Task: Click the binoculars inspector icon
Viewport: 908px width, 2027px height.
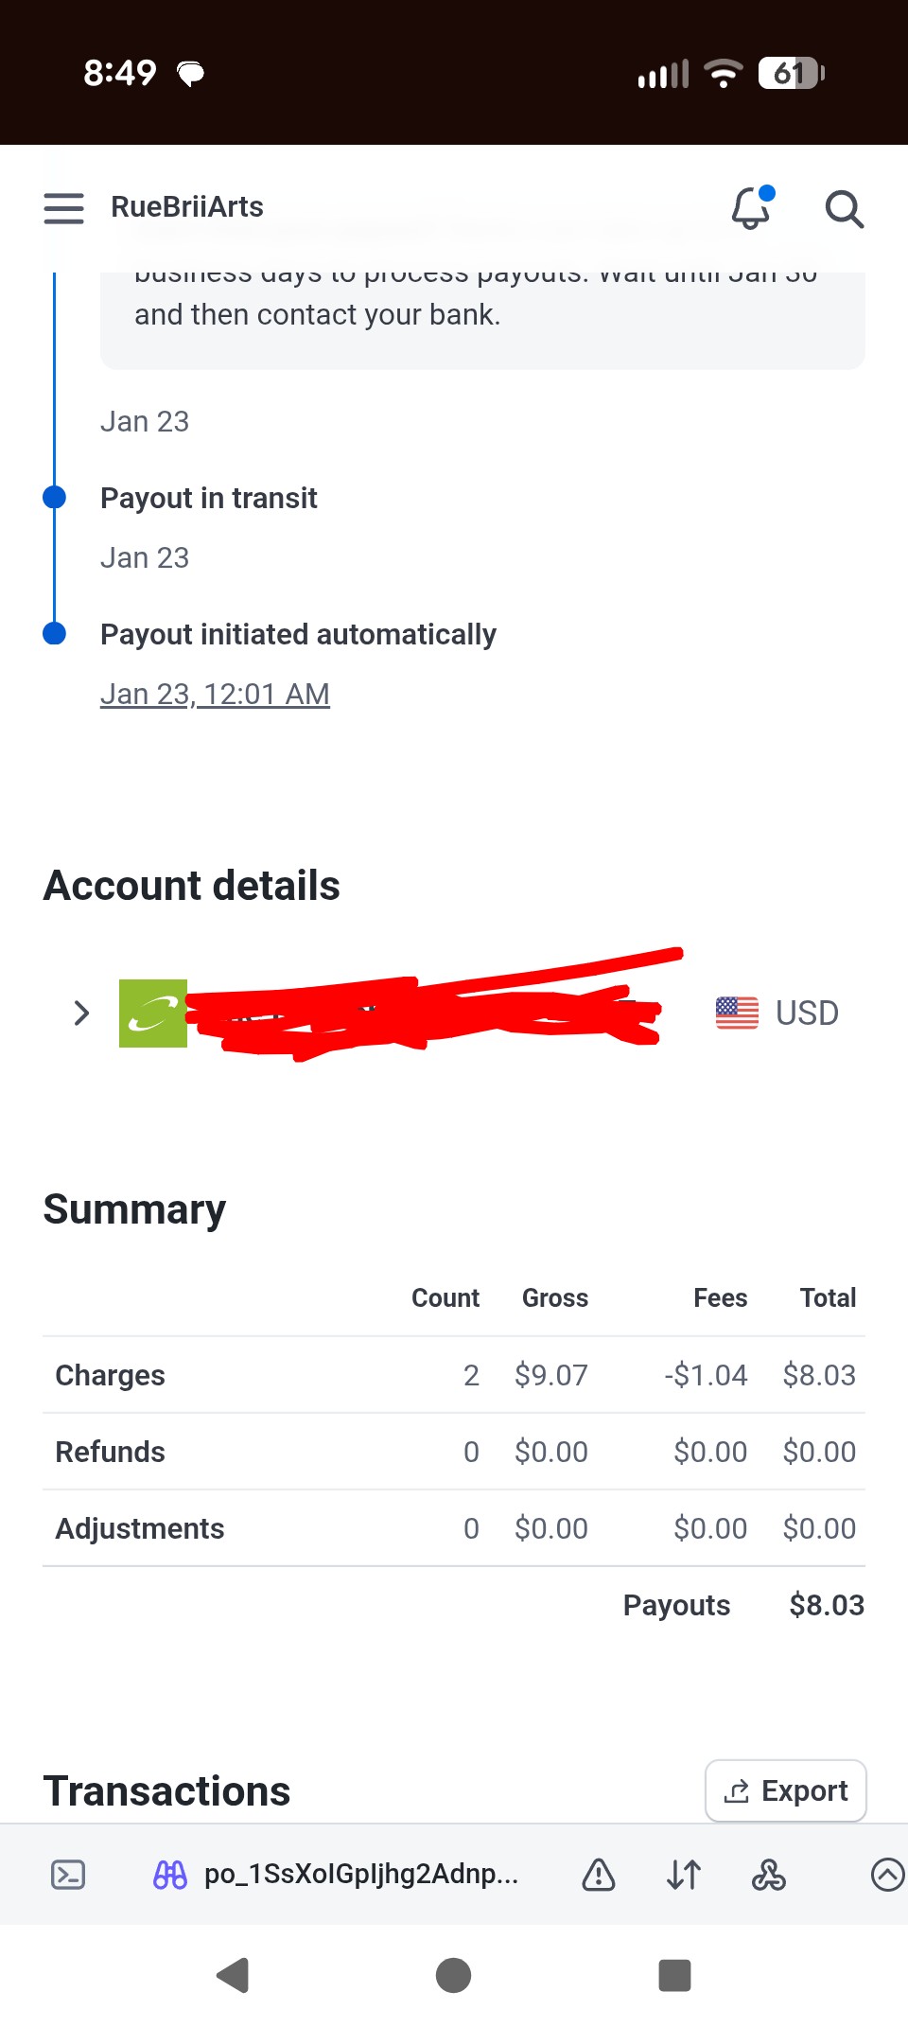Action: [x=170, y=1875]
